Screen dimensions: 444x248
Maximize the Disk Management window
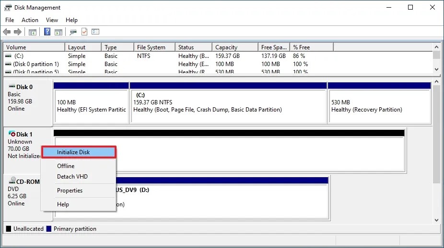click(410, 7)
